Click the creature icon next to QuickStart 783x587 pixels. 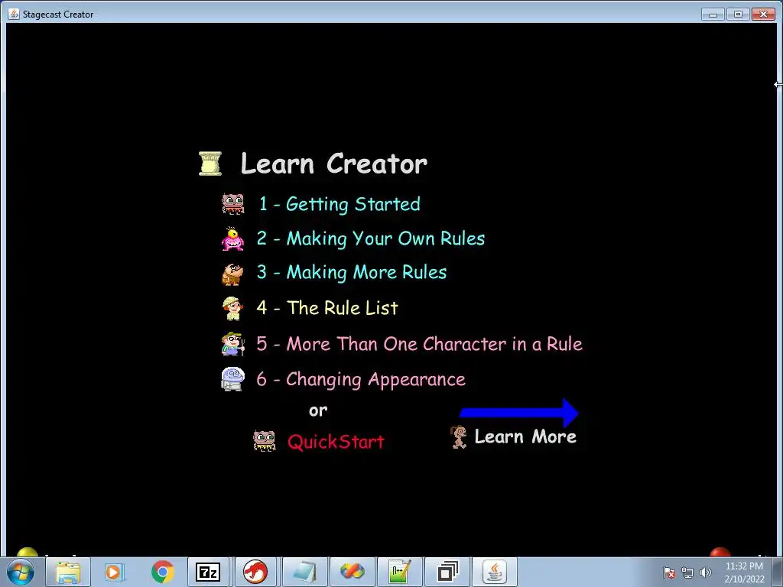coord(264,441)
